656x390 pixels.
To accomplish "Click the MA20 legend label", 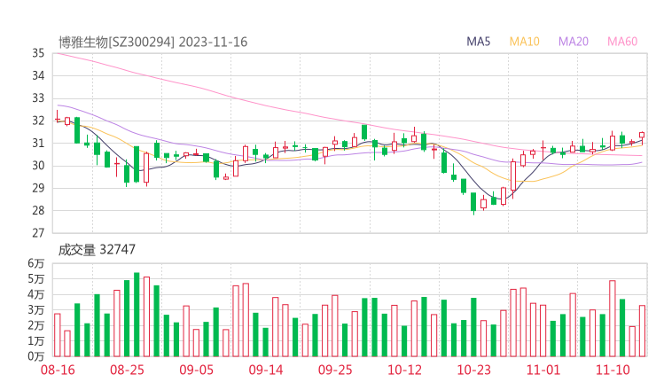I will click(x=574, y=42).
